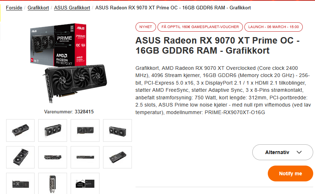
Task: Open ASUS Grafikkort breadcrumb link
Action: click(72, 8)
